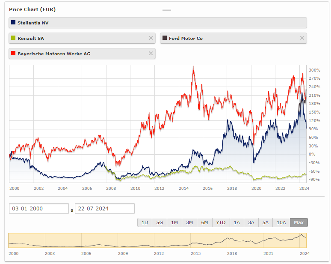
Task: Click Ford Motor Co dark swatch
Action: tap(165, 38)
